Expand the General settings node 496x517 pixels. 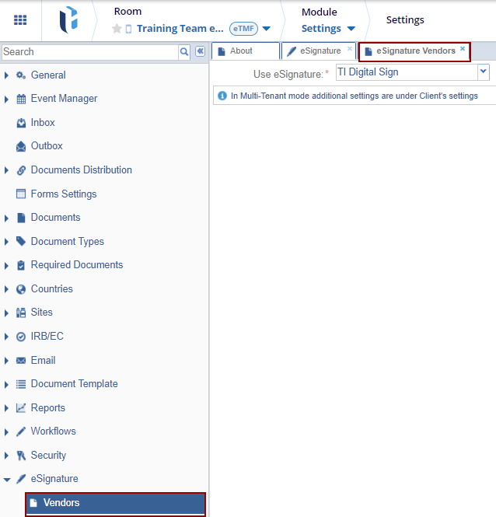7,75
